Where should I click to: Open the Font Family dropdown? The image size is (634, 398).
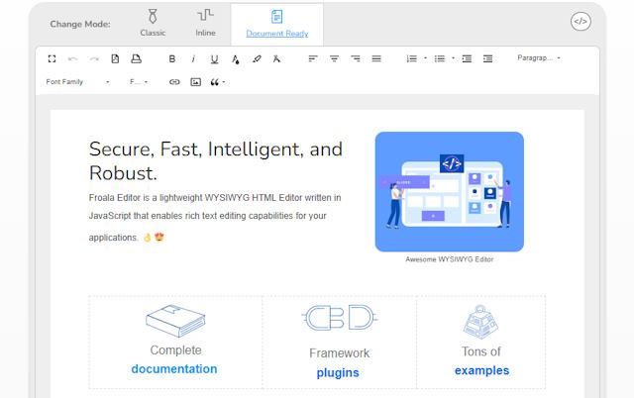pos(77,82)
